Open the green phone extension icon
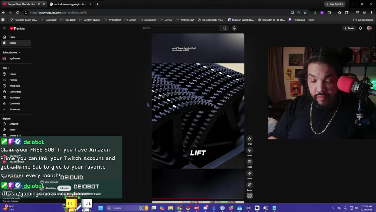Image resolution: width=376 pixels, height=212 pixels. coord(315,13)
